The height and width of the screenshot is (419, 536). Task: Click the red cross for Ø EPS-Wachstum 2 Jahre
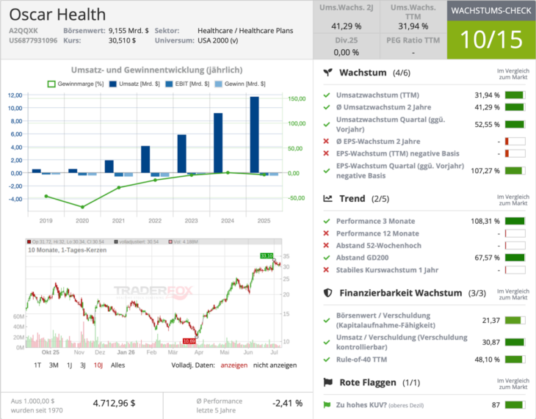(326, 141)
